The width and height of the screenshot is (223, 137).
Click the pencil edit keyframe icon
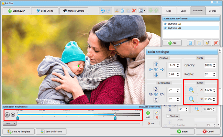tap(157, 112)
